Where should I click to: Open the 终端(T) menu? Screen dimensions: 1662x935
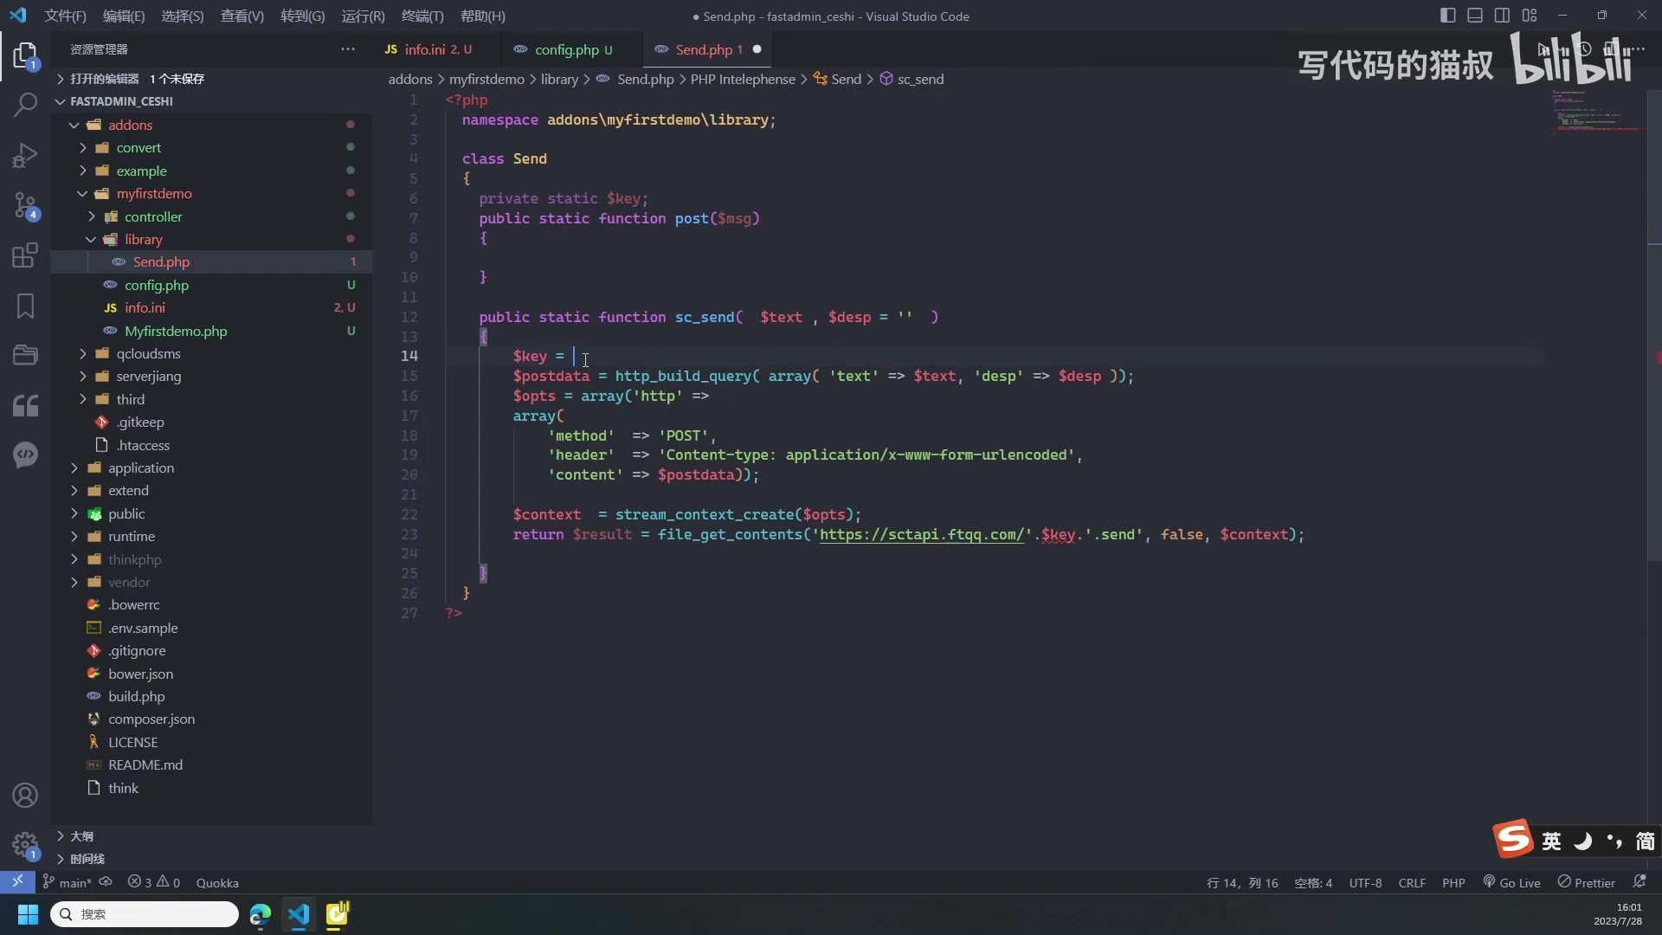[422, 16]
